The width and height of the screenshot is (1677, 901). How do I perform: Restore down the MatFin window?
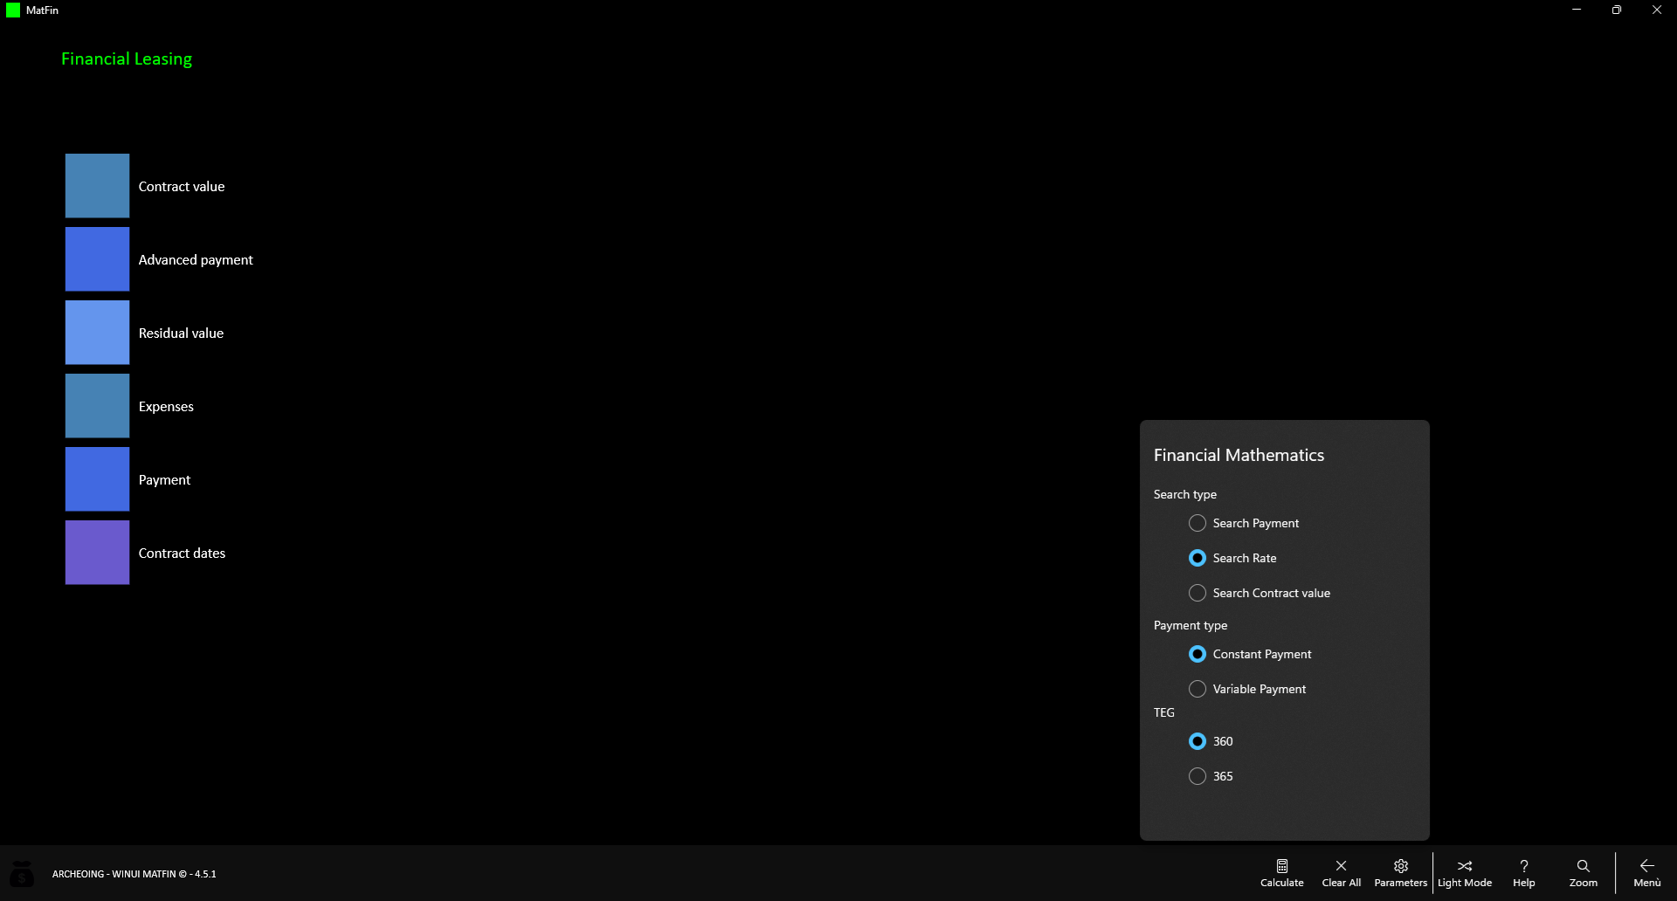click(1617, 10)
